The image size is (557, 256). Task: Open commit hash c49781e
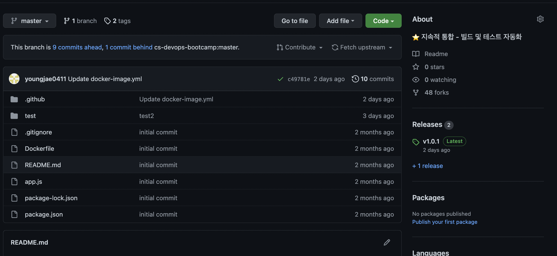point(299,79)
